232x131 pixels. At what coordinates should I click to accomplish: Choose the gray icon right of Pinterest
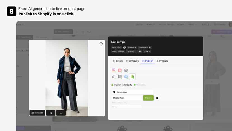[x=126, y=70]
